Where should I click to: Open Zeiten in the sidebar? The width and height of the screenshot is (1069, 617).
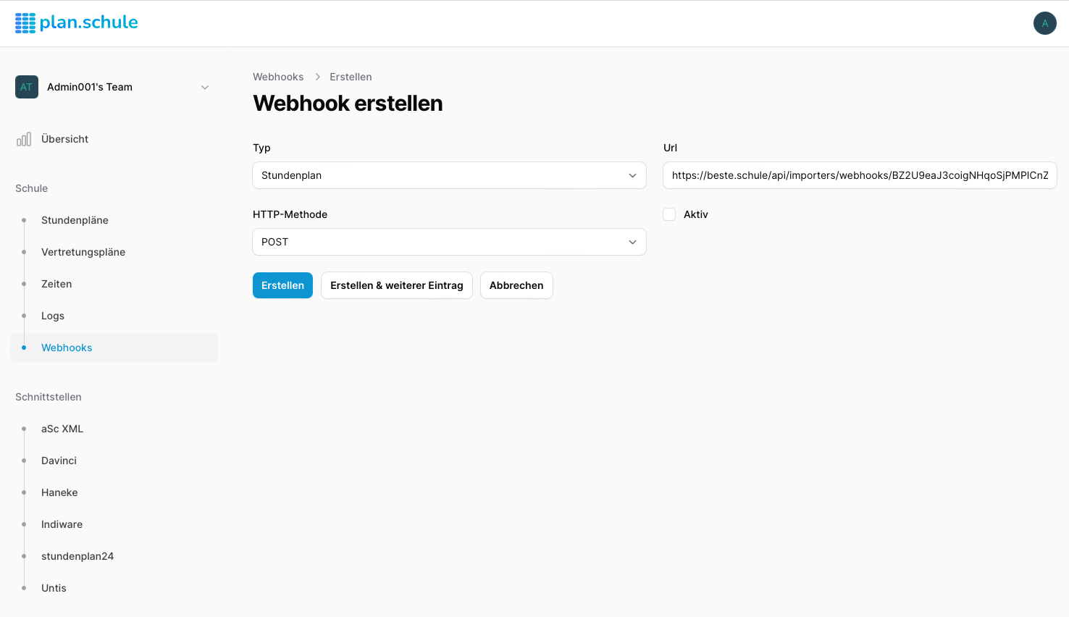coord(114,284)
